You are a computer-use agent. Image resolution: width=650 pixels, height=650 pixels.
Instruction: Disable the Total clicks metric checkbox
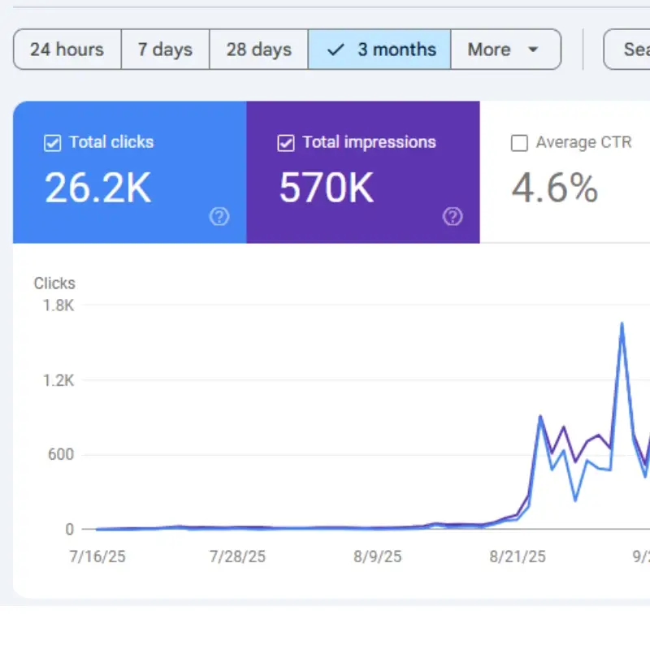click(x=52, y=142)
